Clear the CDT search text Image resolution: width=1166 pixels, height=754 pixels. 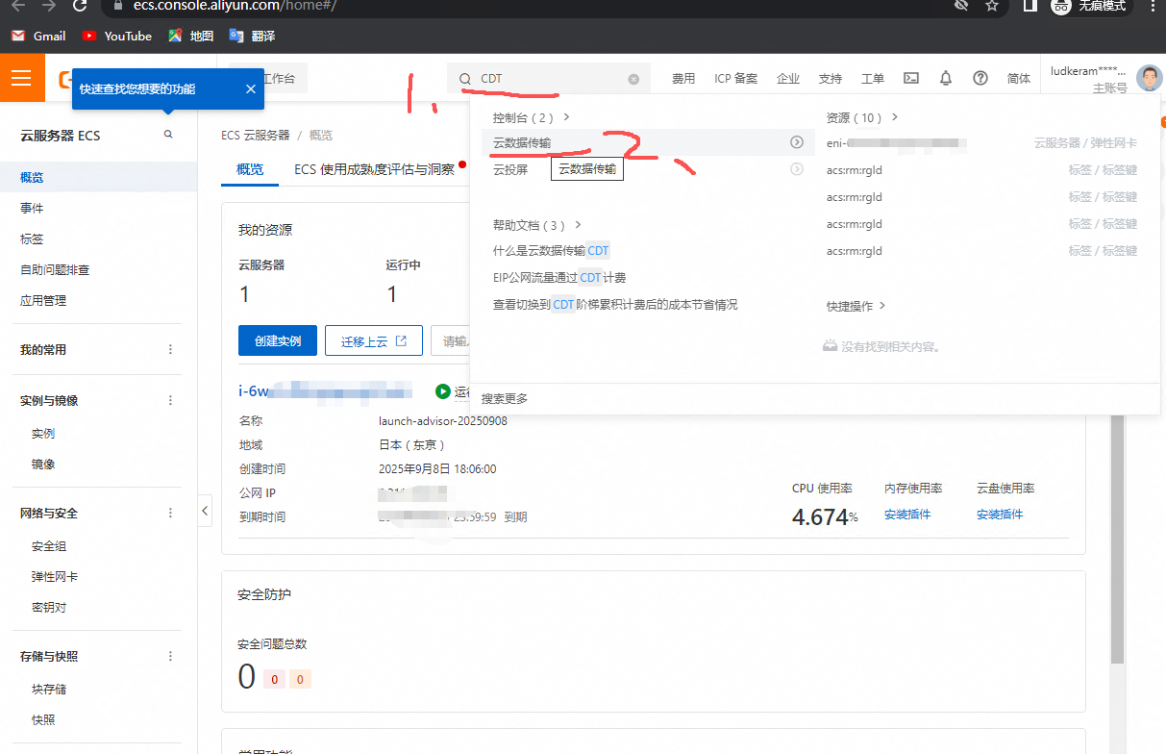633,79
